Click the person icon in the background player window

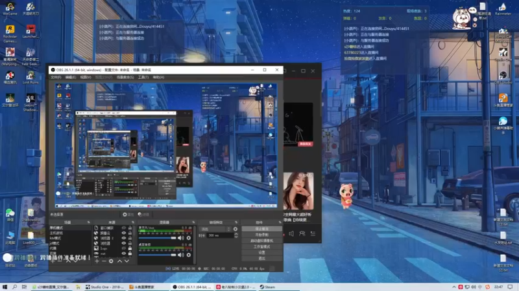pyautogui.click(x=302, y=233)
